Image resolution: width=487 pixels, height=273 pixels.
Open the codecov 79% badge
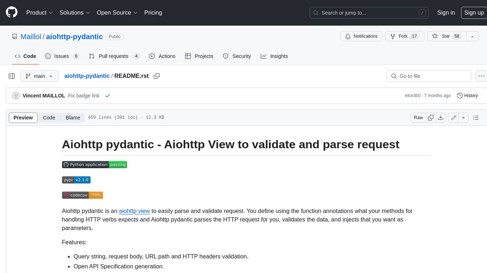82,195
